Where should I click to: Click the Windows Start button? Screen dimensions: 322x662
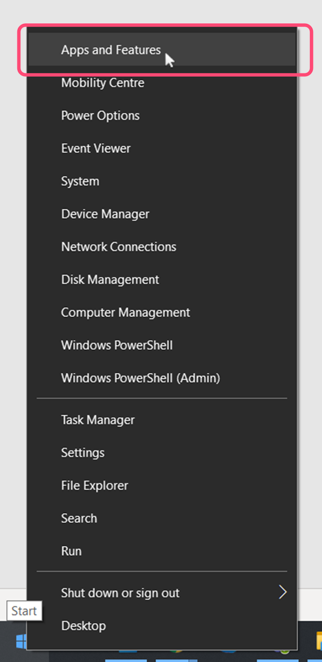20,641
